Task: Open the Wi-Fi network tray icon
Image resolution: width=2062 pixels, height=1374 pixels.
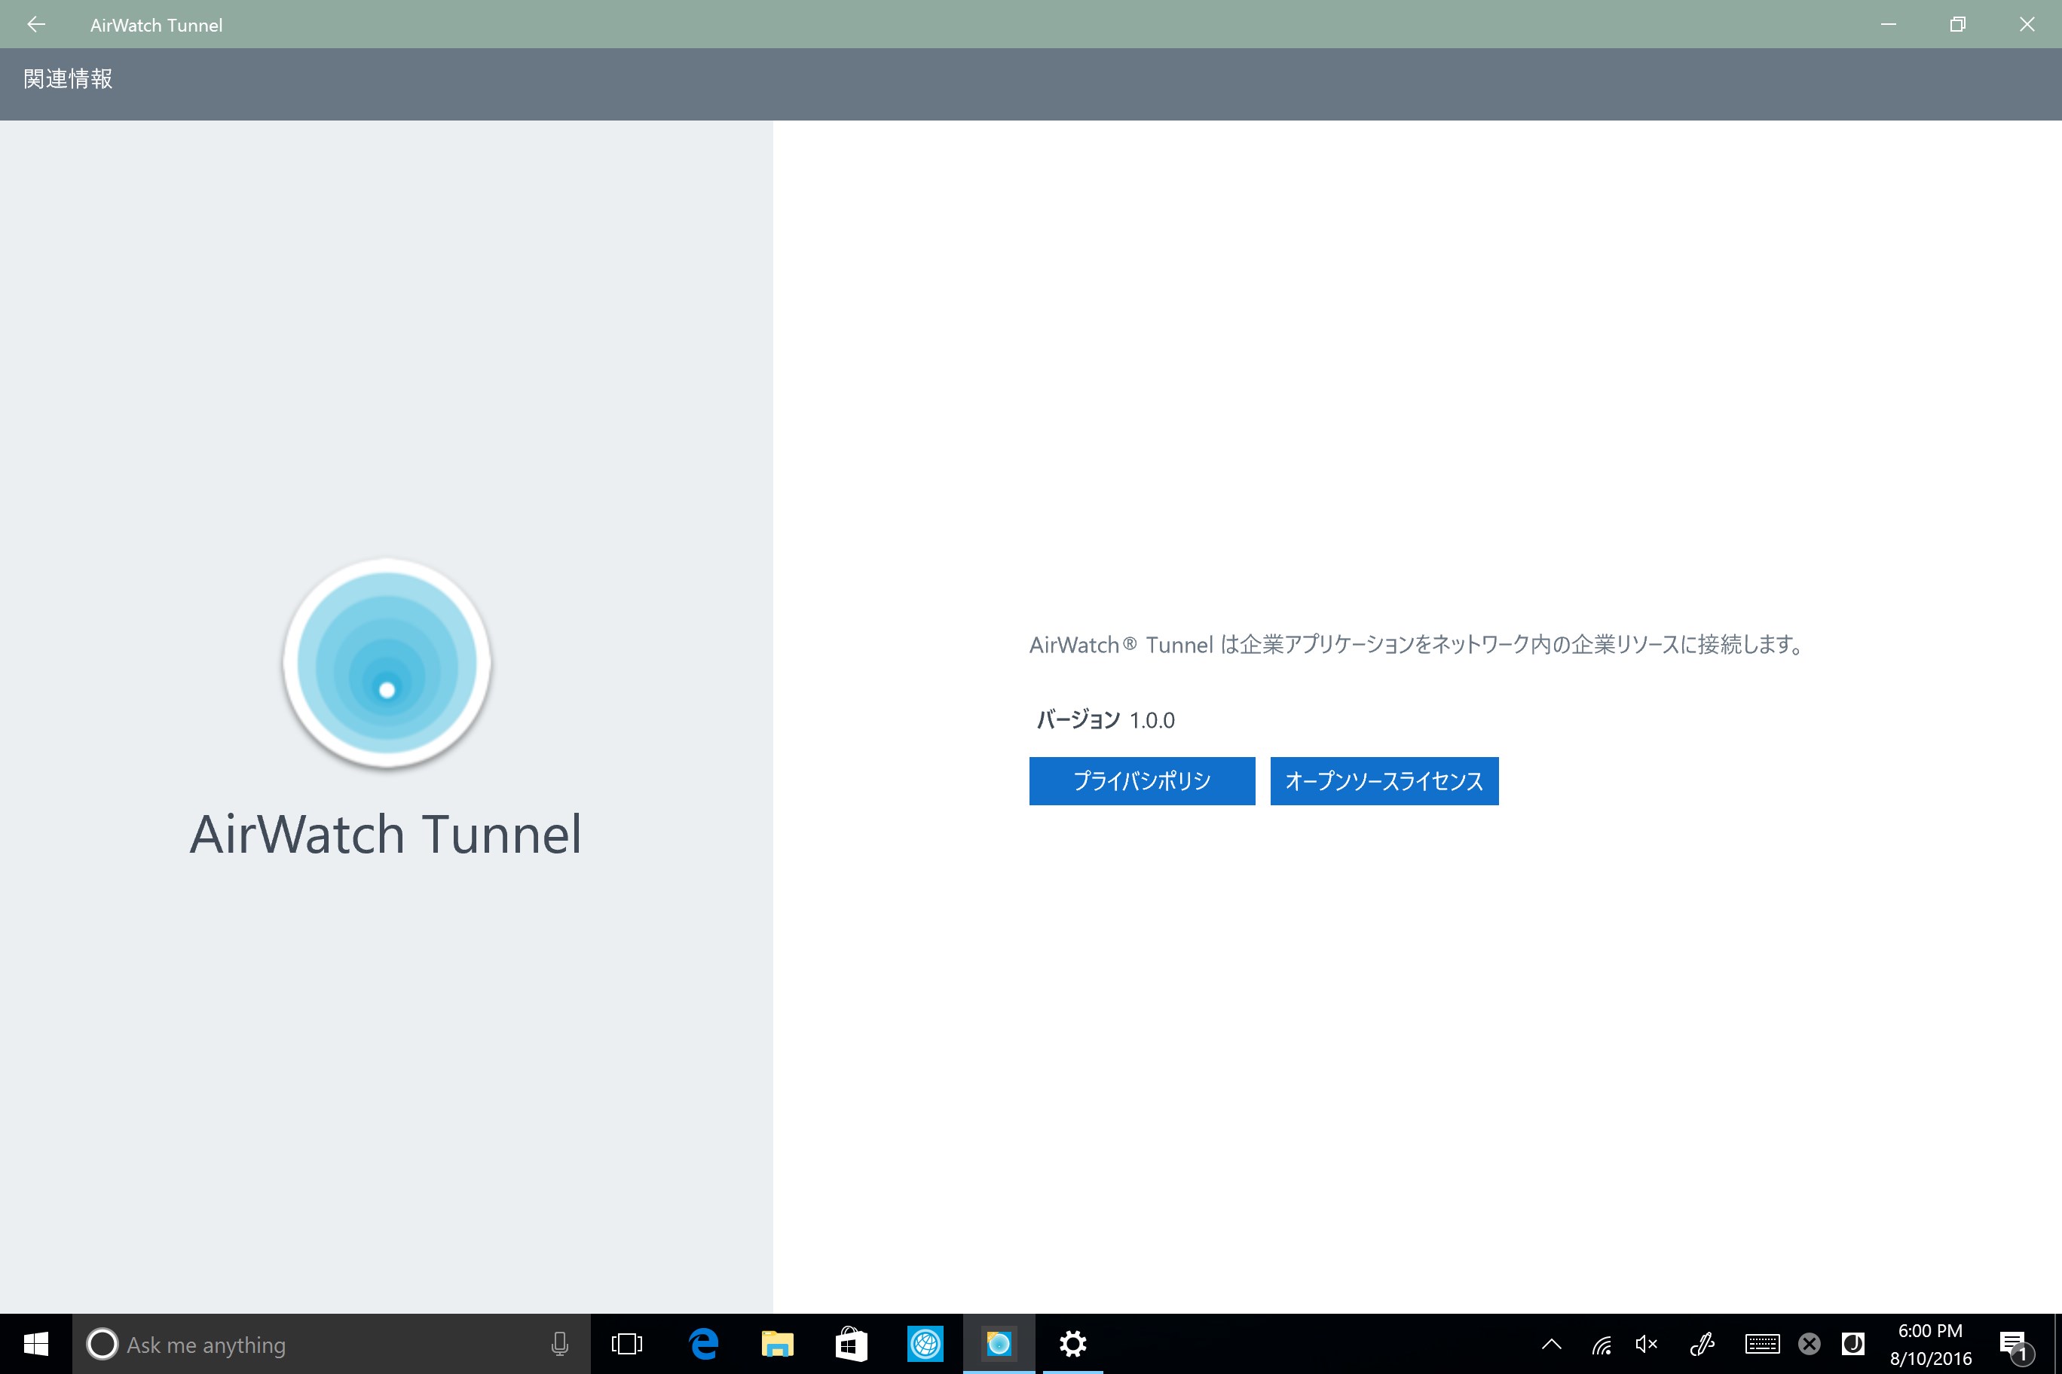Action: (x=1601, y=1344)
